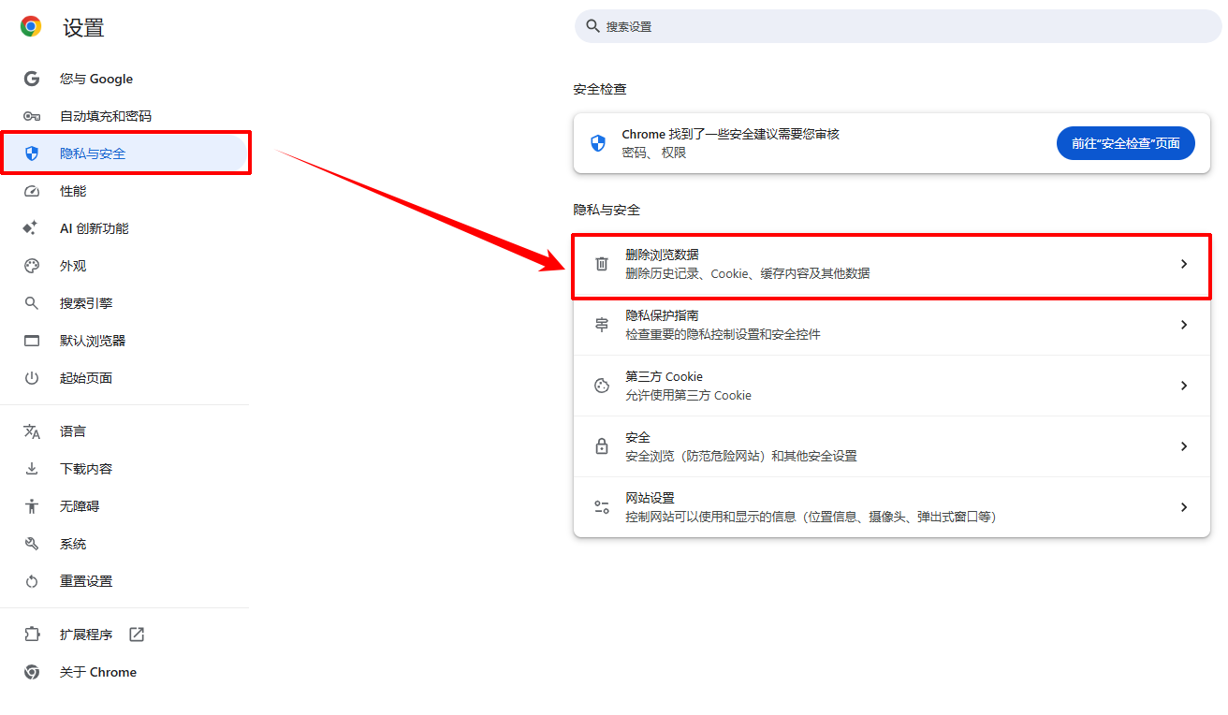The width and height of the screenshot is (1228, 715).
Task: Click the extensions puzzle icon
Action: 32,635
